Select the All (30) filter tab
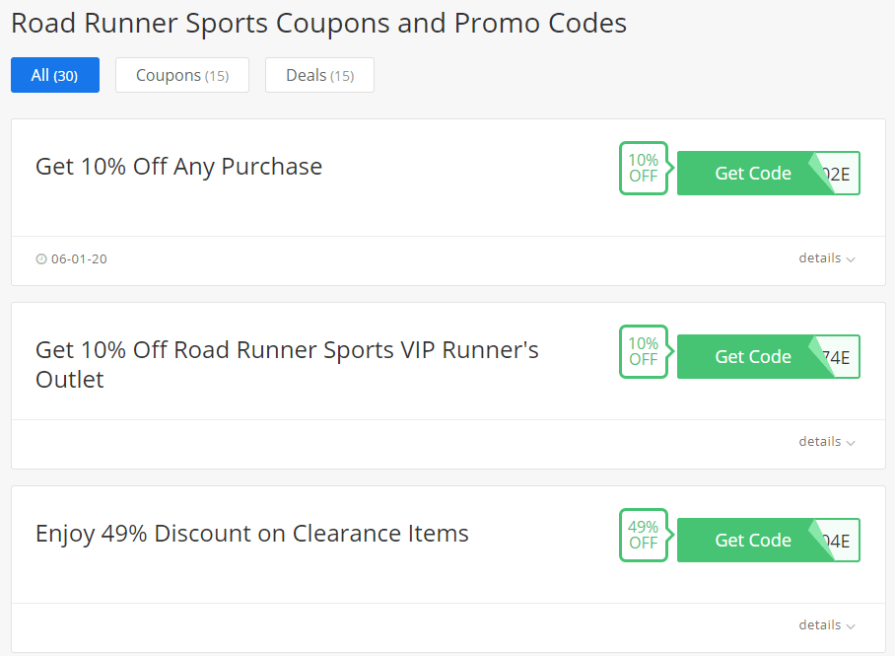The image size is (895, 656). point(55,75)
